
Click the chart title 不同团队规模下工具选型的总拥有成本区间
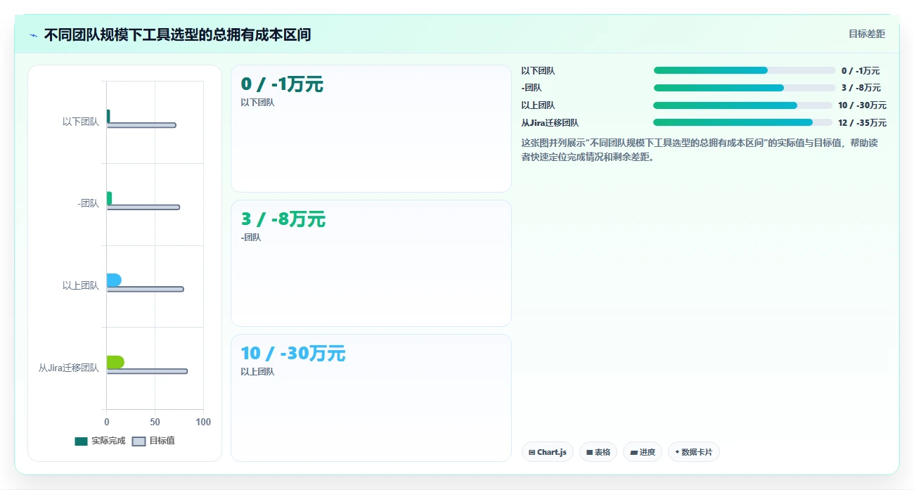(177, 34)
